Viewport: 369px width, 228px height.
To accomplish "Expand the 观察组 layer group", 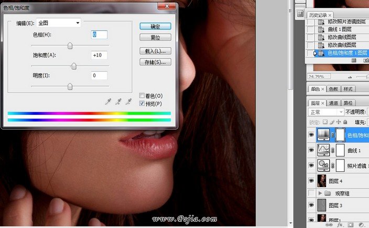I will 320,193.
